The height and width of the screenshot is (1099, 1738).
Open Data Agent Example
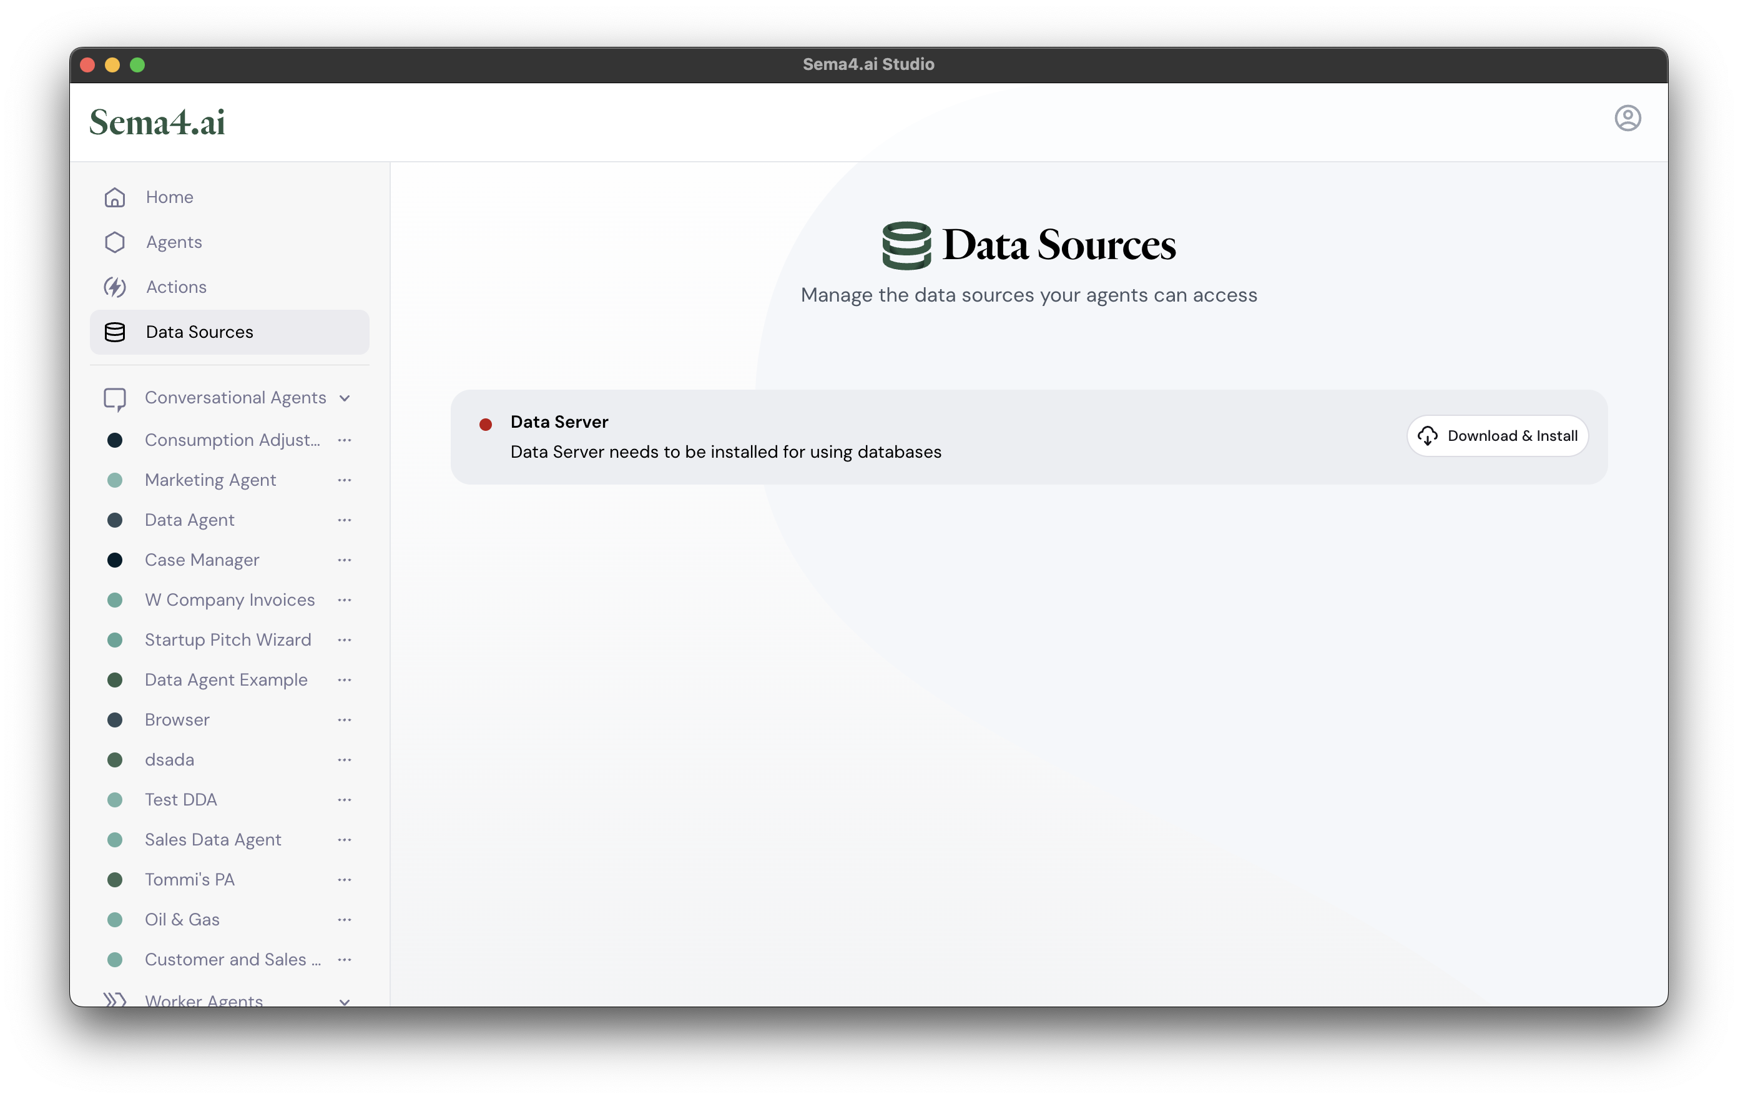[226, 679]
